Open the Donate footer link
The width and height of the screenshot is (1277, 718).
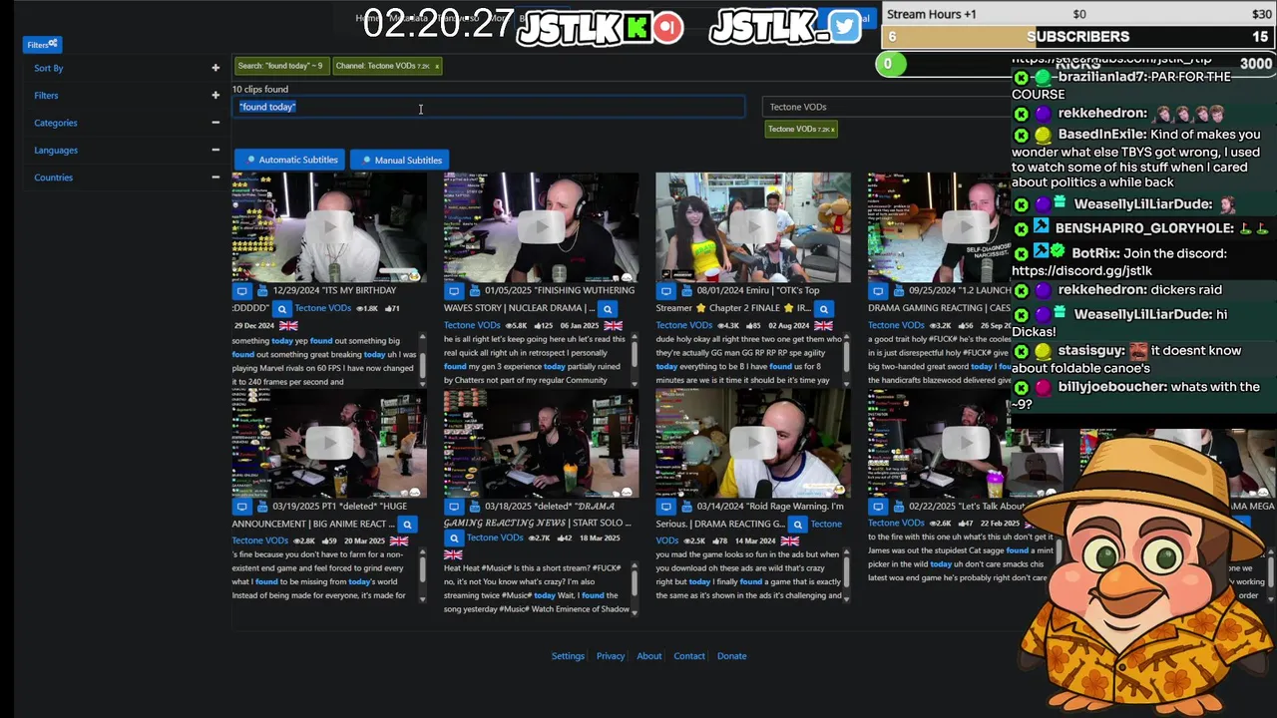(731, 656)
